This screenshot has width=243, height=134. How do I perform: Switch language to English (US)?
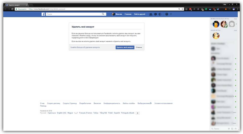(x=62, y=113)
